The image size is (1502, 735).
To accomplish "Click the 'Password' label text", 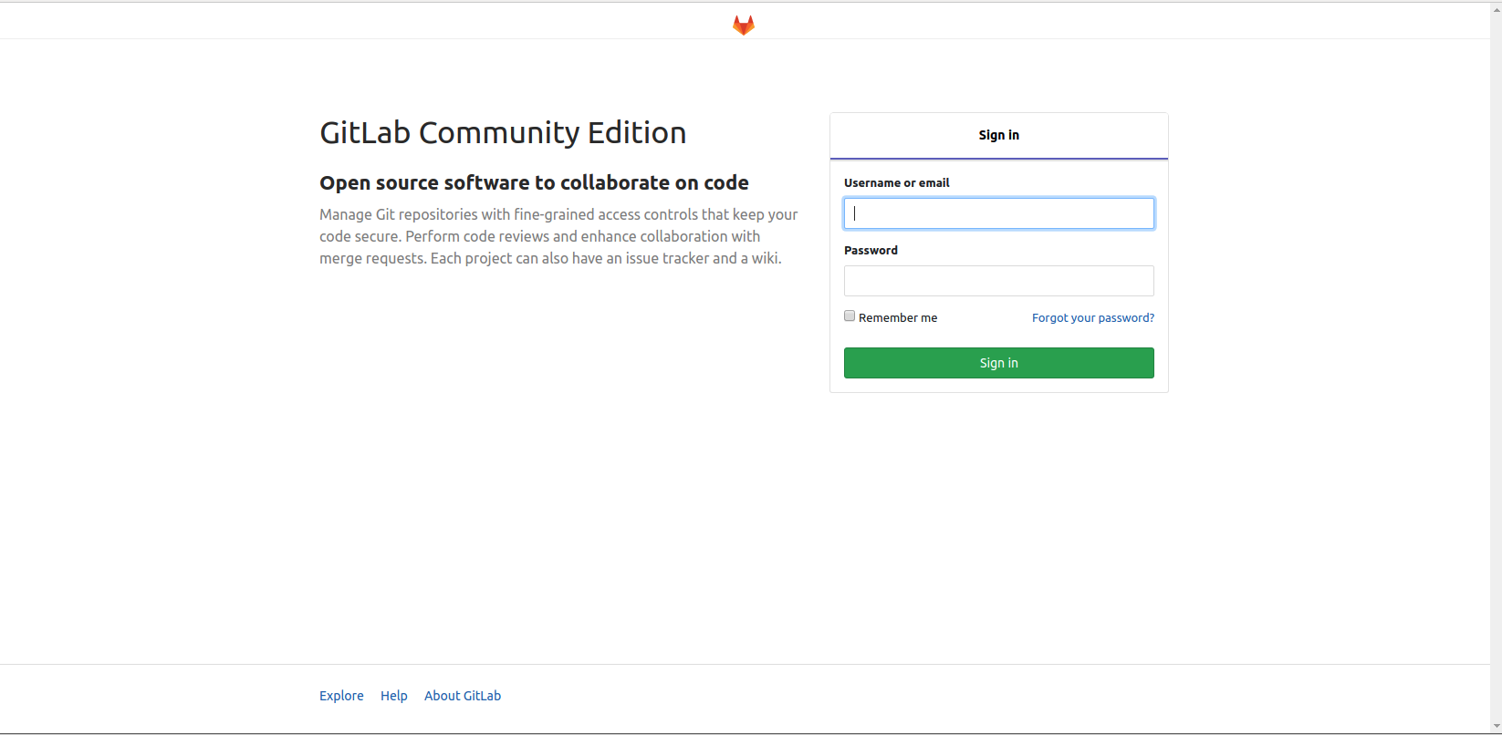I will (x=871, y=251).
